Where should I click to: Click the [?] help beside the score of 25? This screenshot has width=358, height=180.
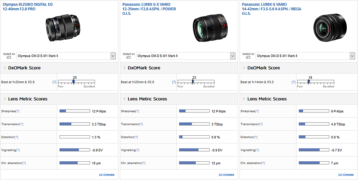[54, 82]
